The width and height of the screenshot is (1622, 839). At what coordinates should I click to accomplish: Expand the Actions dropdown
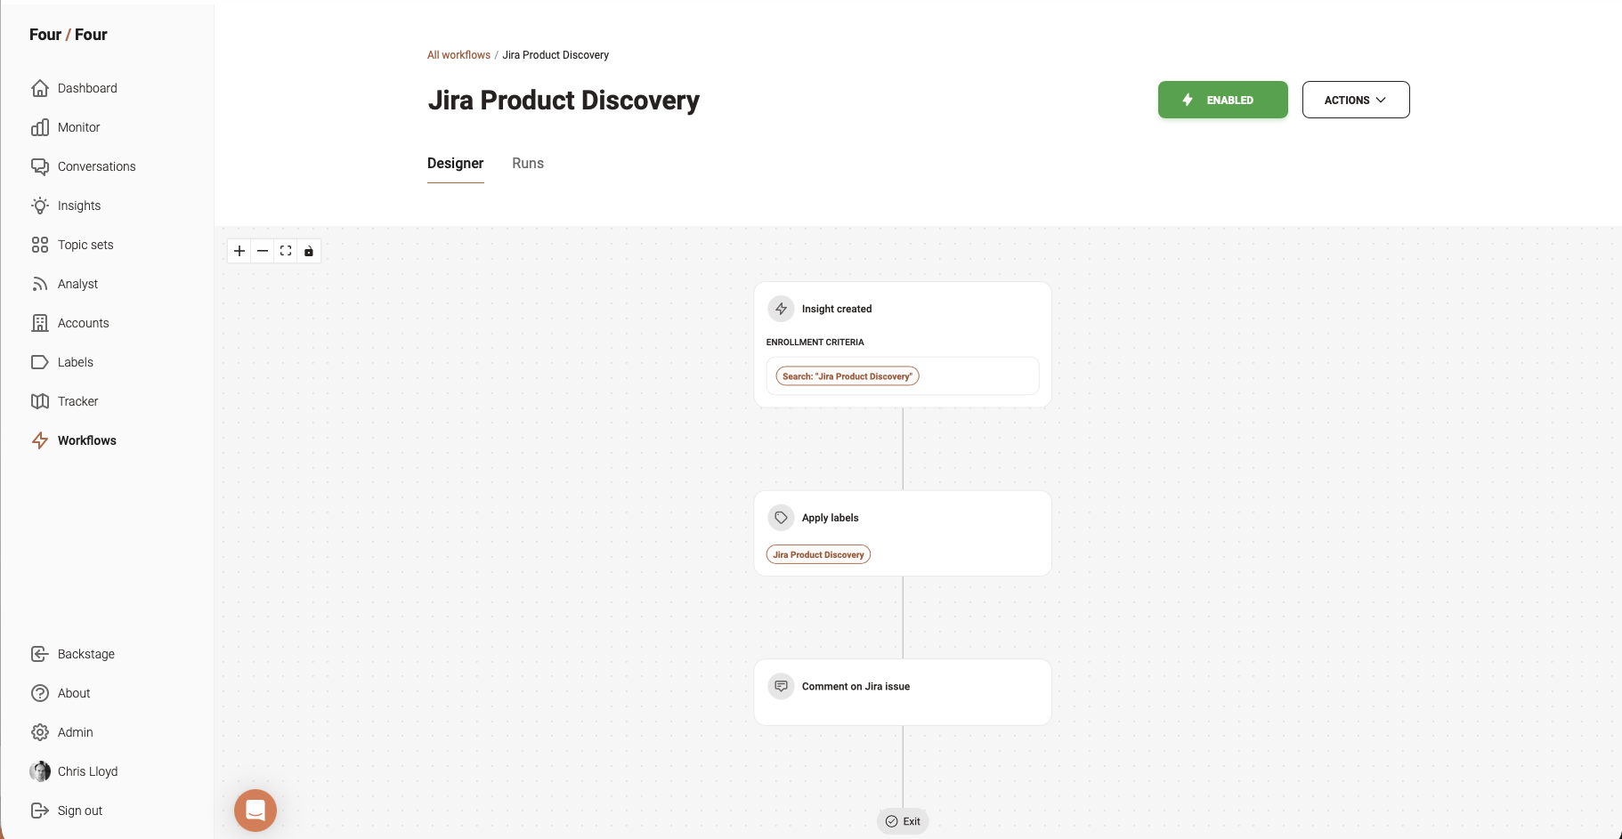[x=1355, y=100]
